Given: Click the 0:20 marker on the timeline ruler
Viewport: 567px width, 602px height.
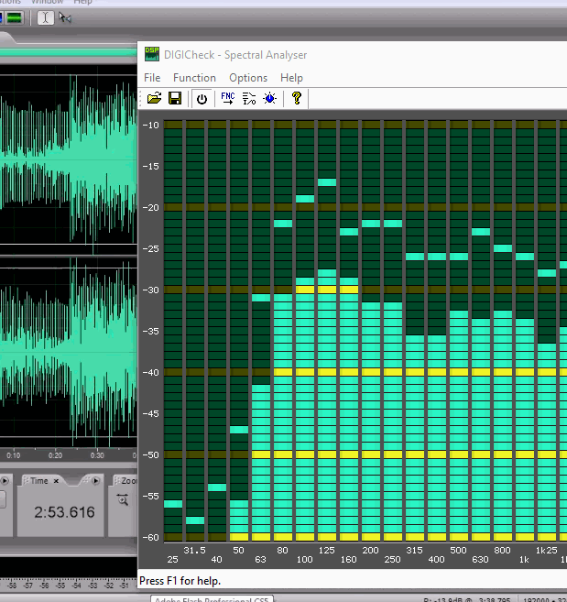Looking at the screenshot, I should coord(55,455).
